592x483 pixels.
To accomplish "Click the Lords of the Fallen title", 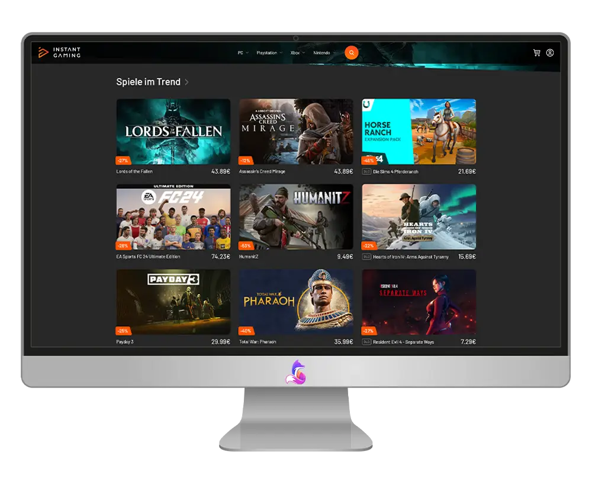I will 134,172.
